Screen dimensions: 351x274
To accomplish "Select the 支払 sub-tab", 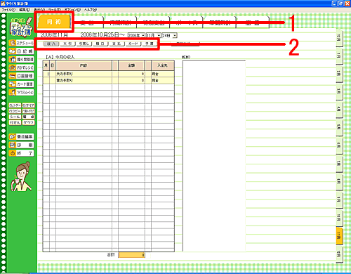I will coord(117,44).
